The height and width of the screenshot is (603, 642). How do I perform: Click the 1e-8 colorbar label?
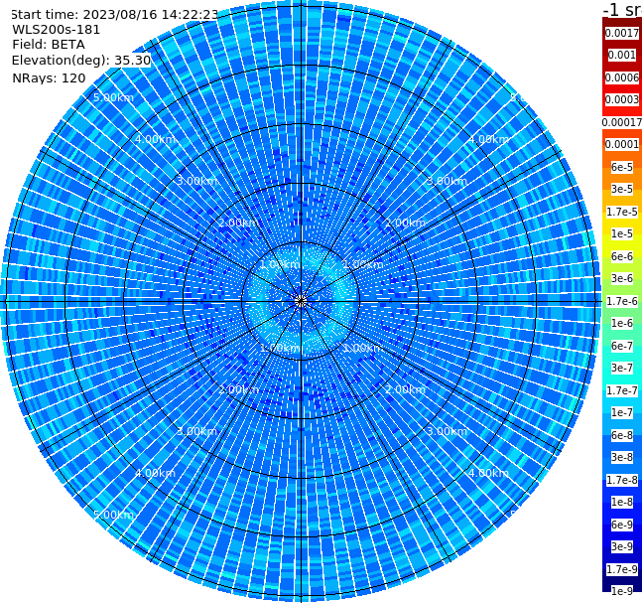point(622,502)
